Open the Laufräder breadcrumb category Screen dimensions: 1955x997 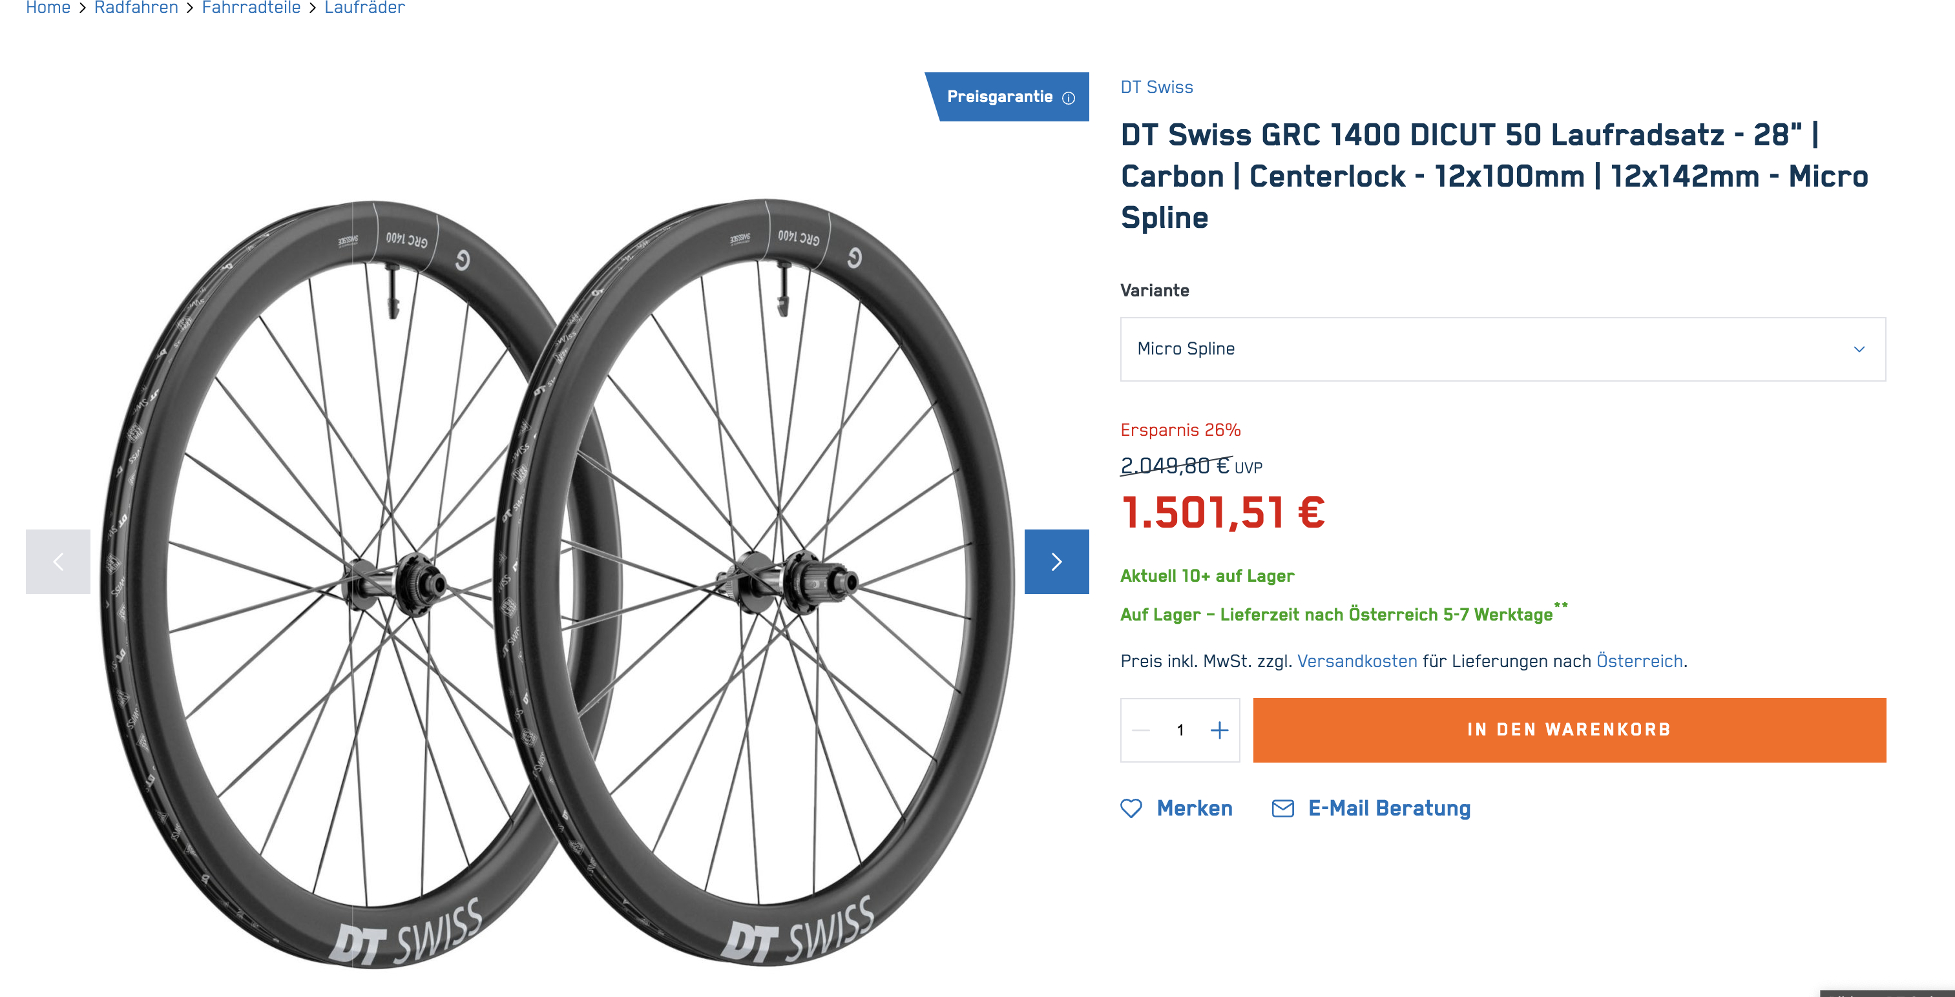tap(364, 8)
